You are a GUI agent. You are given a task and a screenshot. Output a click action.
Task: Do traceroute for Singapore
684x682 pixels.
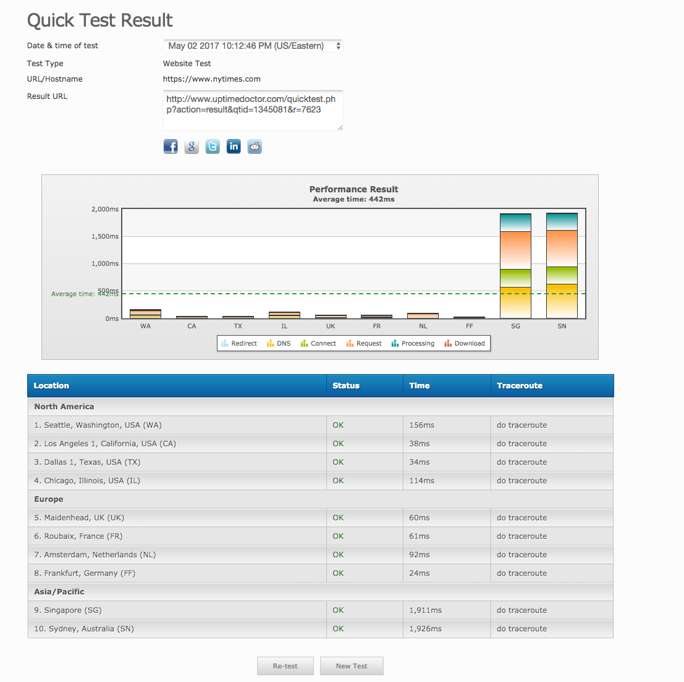point(521,610)
